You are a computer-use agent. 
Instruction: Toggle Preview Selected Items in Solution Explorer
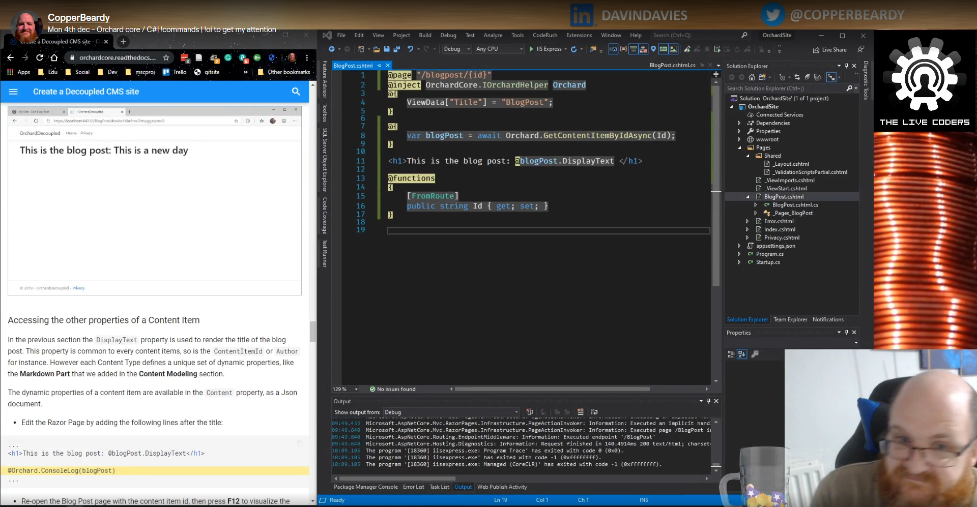(831, 77)
